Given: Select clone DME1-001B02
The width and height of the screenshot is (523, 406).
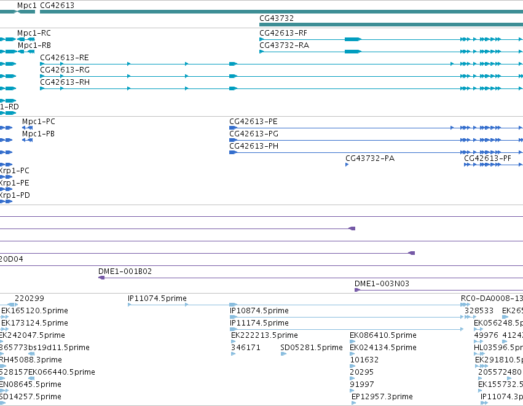Looking at the screenshot, I should [125, 271].
